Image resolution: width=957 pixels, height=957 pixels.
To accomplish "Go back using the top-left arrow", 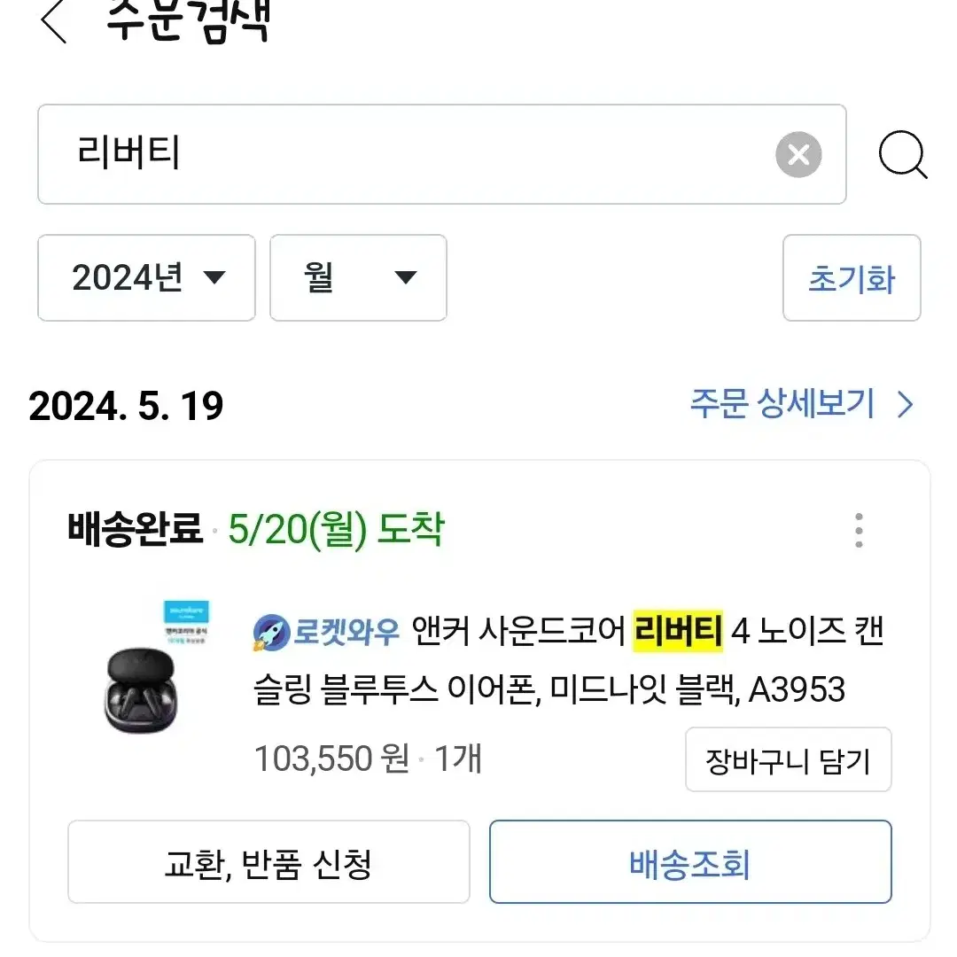I will (x=54, y=22).
